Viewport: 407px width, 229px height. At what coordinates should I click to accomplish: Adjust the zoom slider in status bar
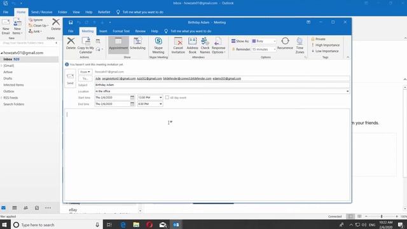382,216
